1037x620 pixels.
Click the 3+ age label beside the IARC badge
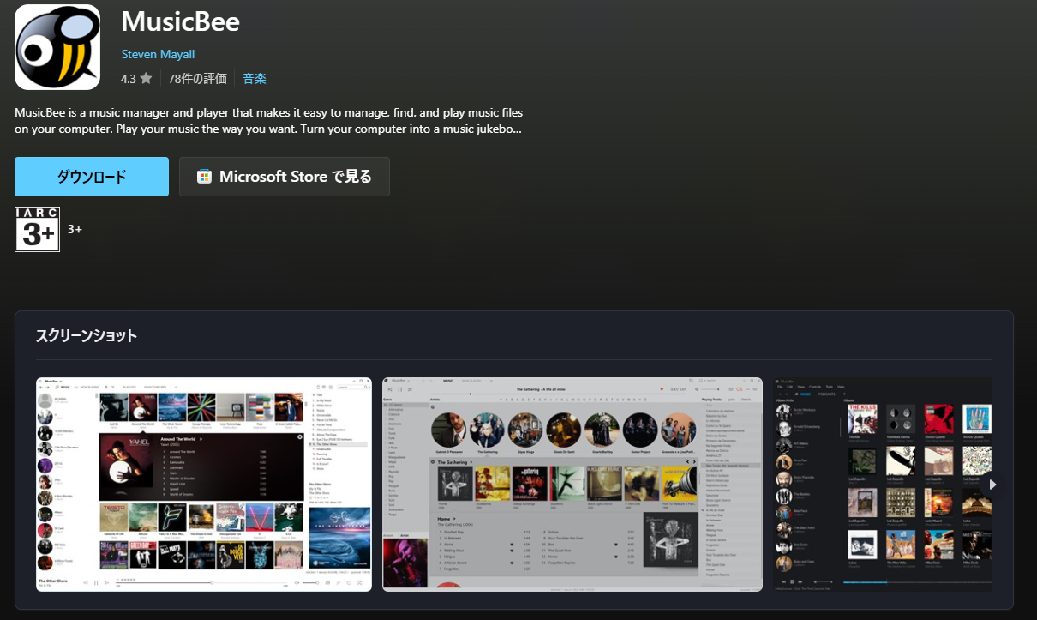[75, 229]
